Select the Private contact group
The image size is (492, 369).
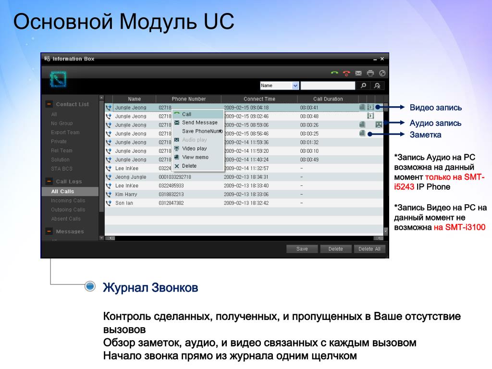click(x=59, y=142)
